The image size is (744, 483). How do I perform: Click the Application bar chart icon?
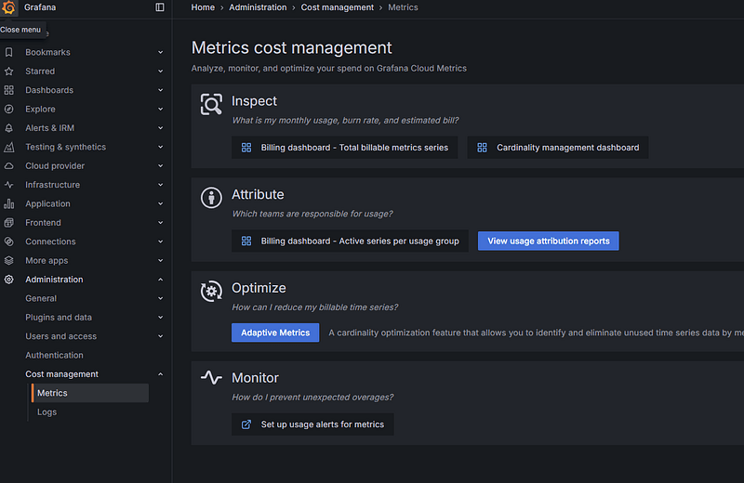tap(8, 203)
